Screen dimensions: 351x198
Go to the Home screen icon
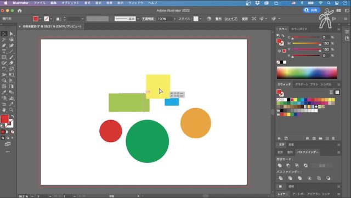pyautogui.click(x=20, y=10)
